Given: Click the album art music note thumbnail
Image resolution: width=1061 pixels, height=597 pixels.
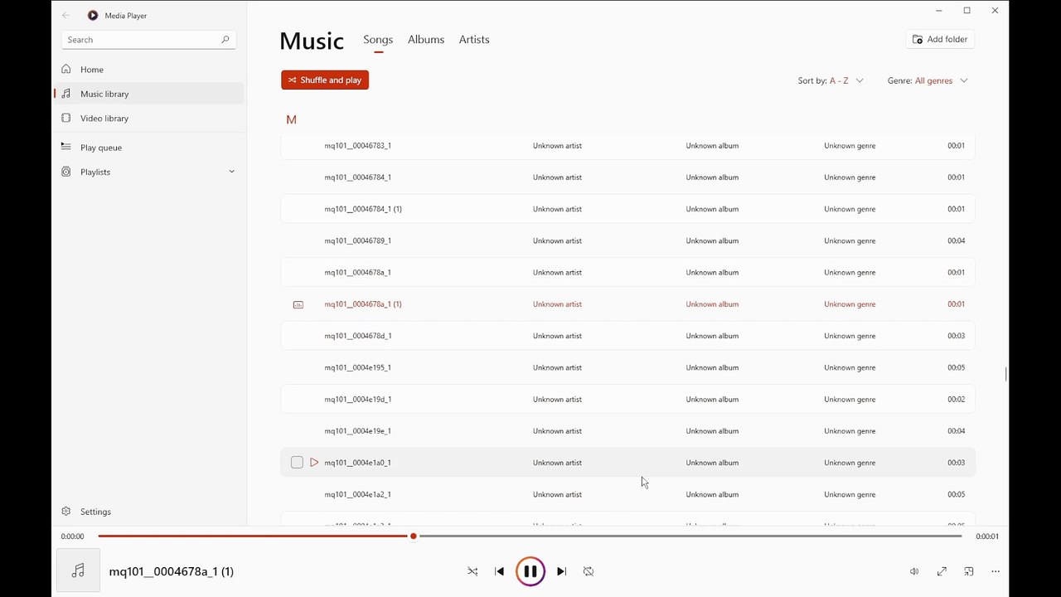Looking at the screenshot, I should click(78, 570).
